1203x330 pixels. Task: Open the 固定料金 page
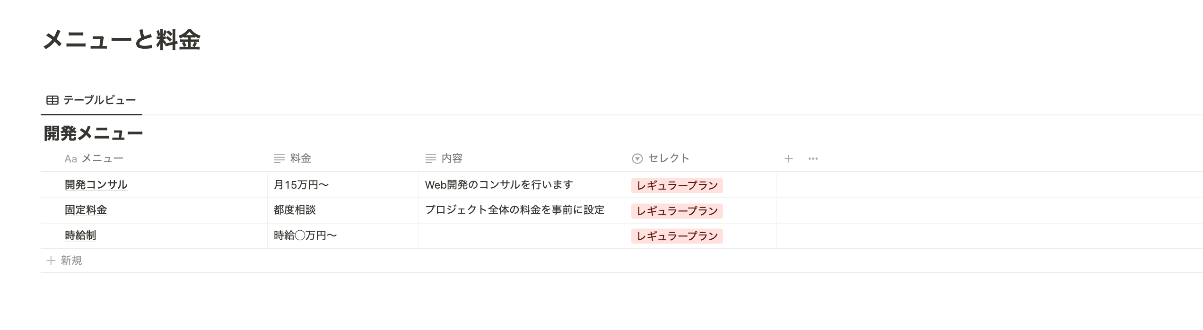point(86,210)
